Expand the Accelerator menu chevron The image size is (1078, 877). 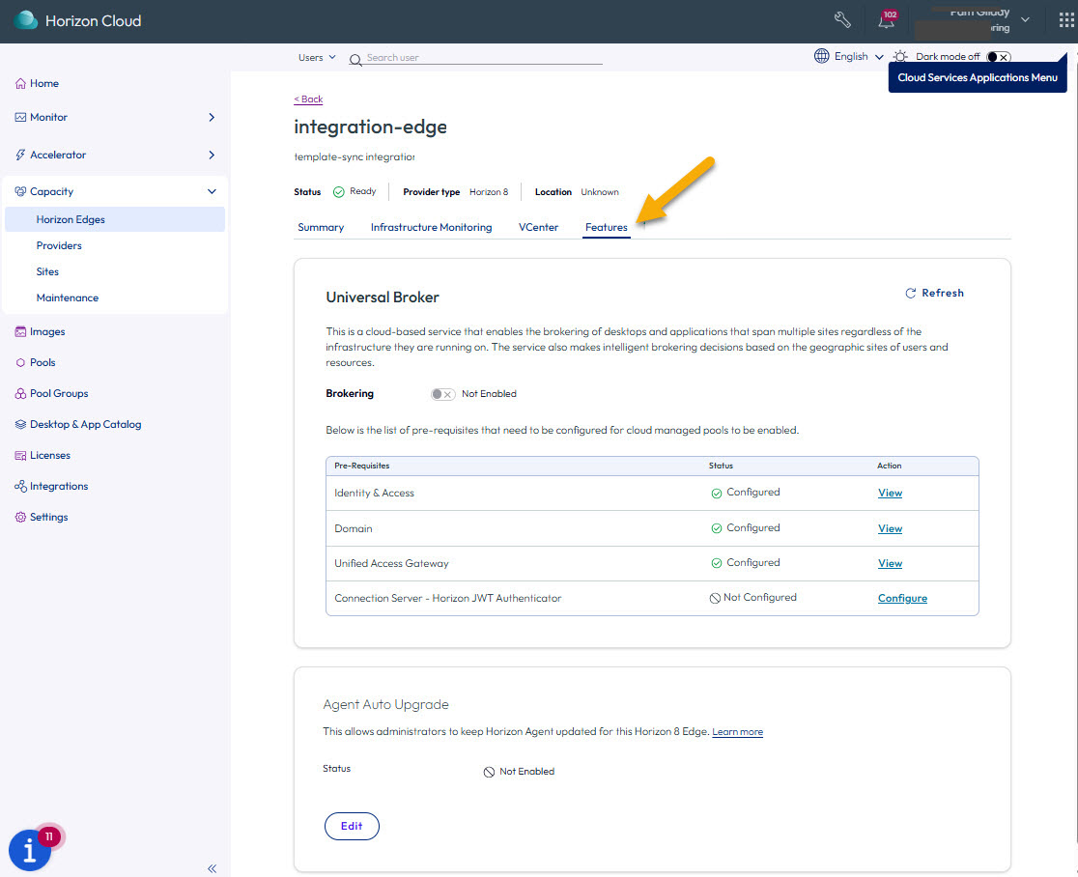pyautogui.click(x=212, y=156)
